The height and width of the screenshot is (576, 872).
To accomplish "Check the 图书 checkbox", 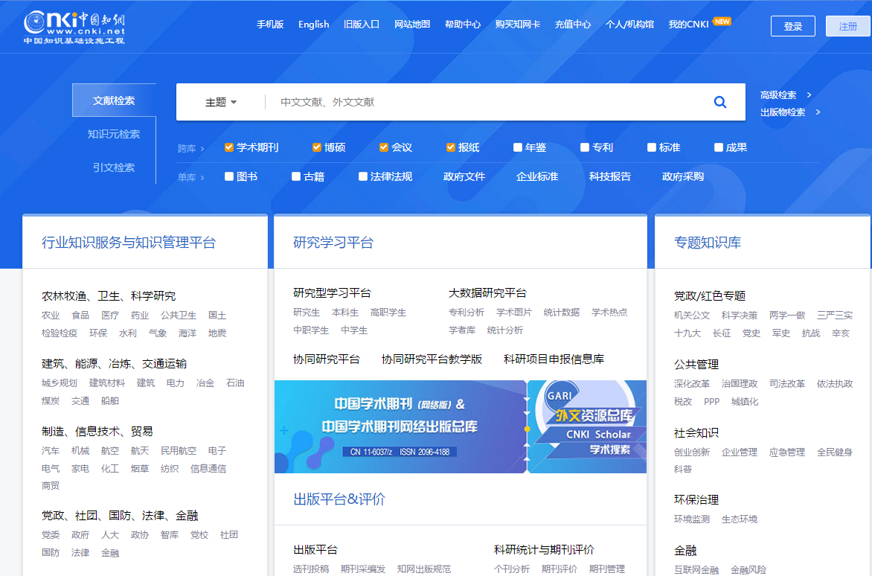I will (228, 176).
